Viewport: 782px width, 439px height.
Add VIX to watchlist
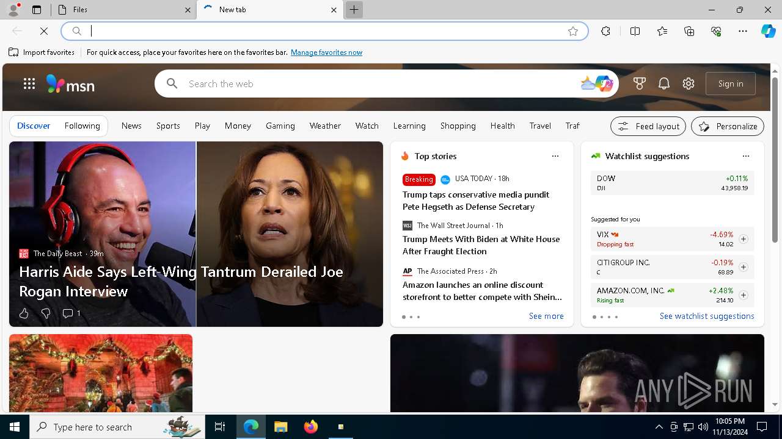(x=744, y=239)
